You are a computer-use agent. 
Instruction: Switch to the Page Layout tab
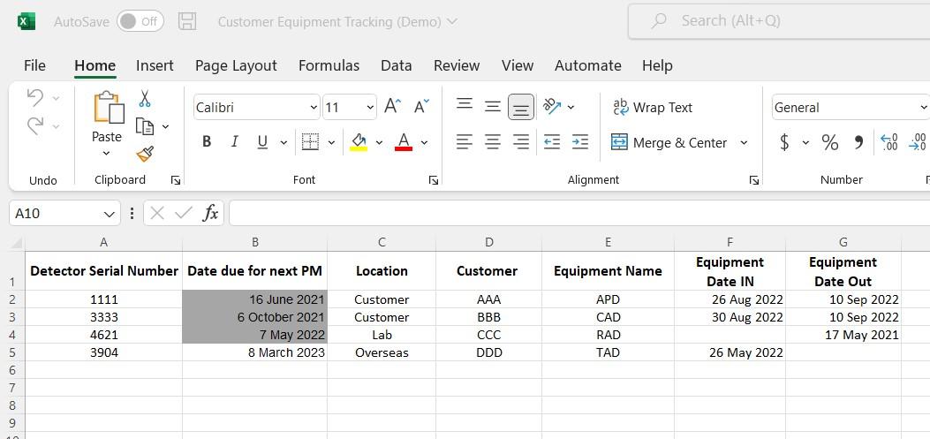point(236,65)
